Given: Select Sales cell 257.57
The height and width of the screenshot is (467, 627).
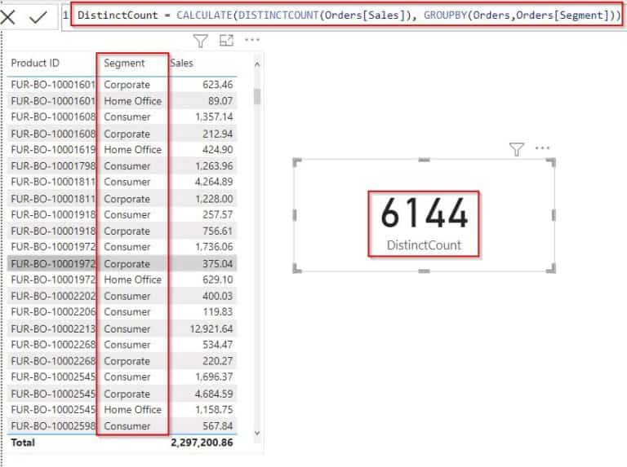Looking at the screenshot, I should click(217, 214).
